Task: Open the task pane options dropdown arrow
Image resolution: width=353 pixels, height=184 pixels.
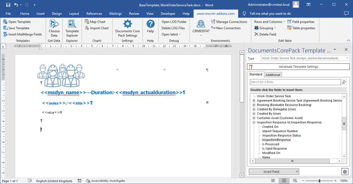Action: pos(335,50)
